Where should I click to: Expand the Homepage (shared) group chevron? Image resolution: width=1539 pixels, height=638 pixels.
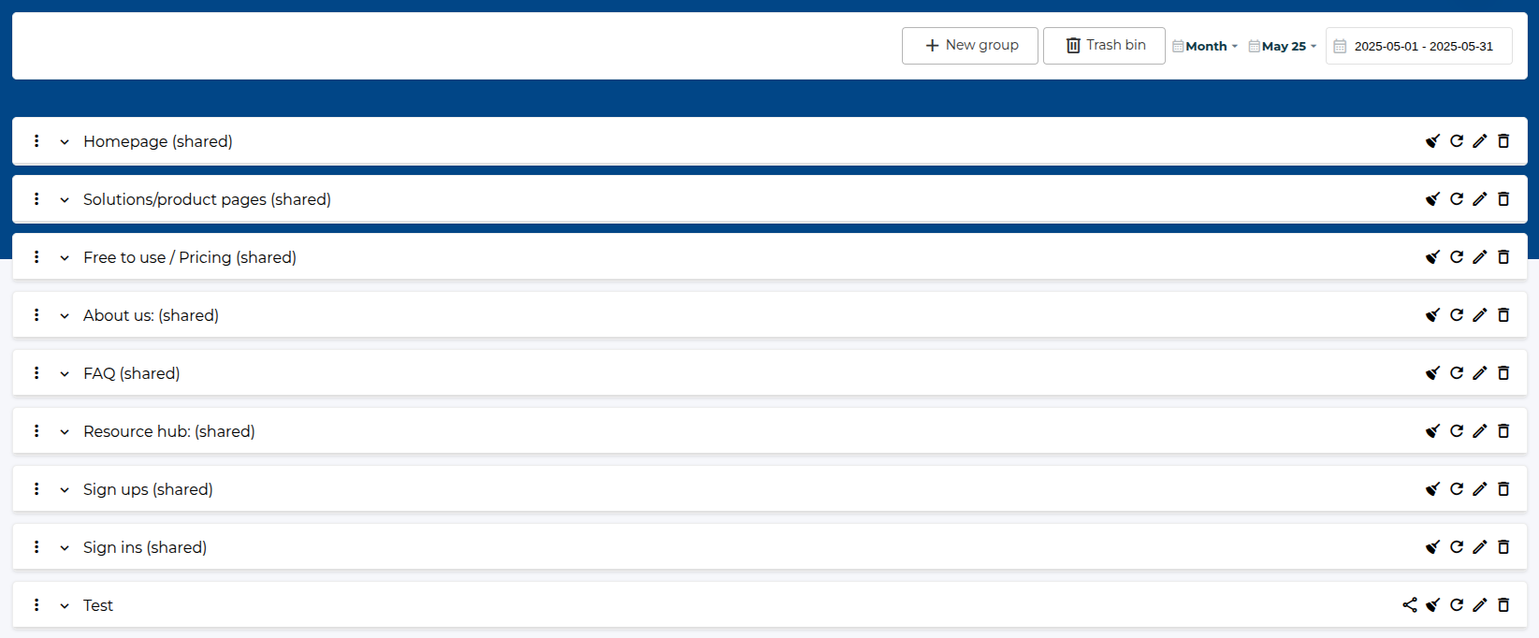(65, 142)
